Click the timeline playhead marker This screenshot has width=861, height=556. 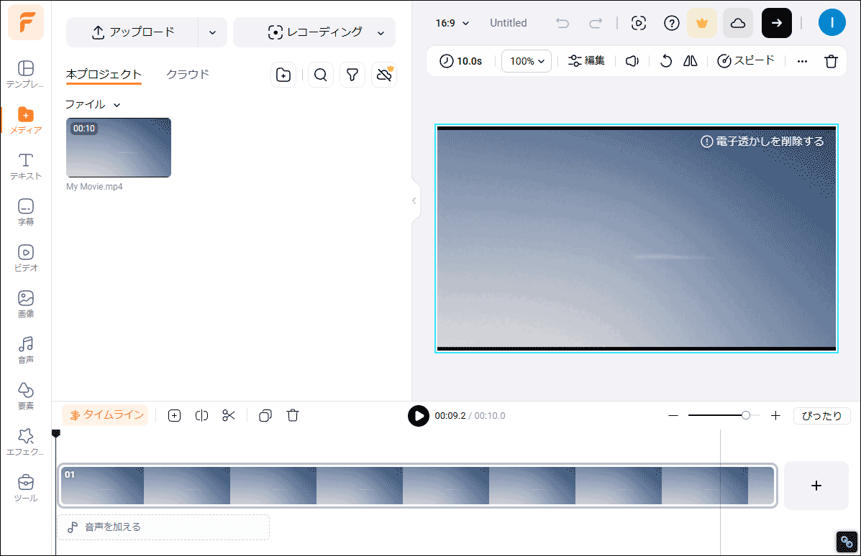click(56, 434)
